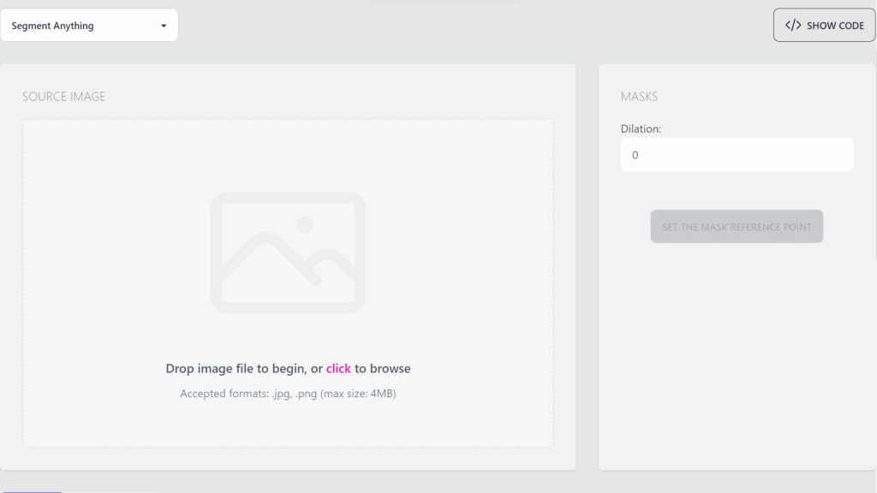Click the SOURCE IMAGE panel header
This screenshot has height=493, width=877.
click(x=63, y=96)
